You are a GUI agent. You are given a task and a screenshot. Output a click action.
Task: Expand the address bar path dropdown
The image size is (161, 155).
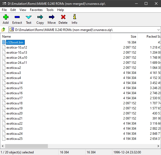pyautogui.click(x=158, y=30)
